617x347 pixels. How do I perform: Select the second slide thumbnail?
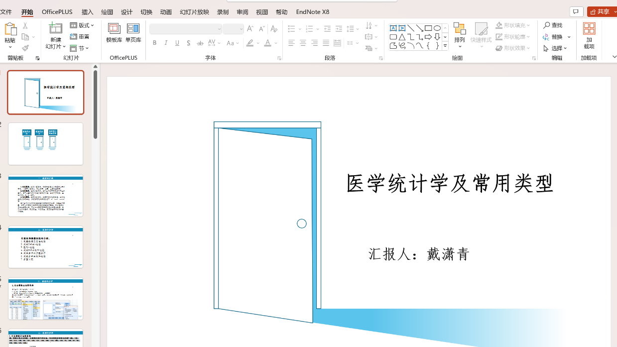pos(46,144)
